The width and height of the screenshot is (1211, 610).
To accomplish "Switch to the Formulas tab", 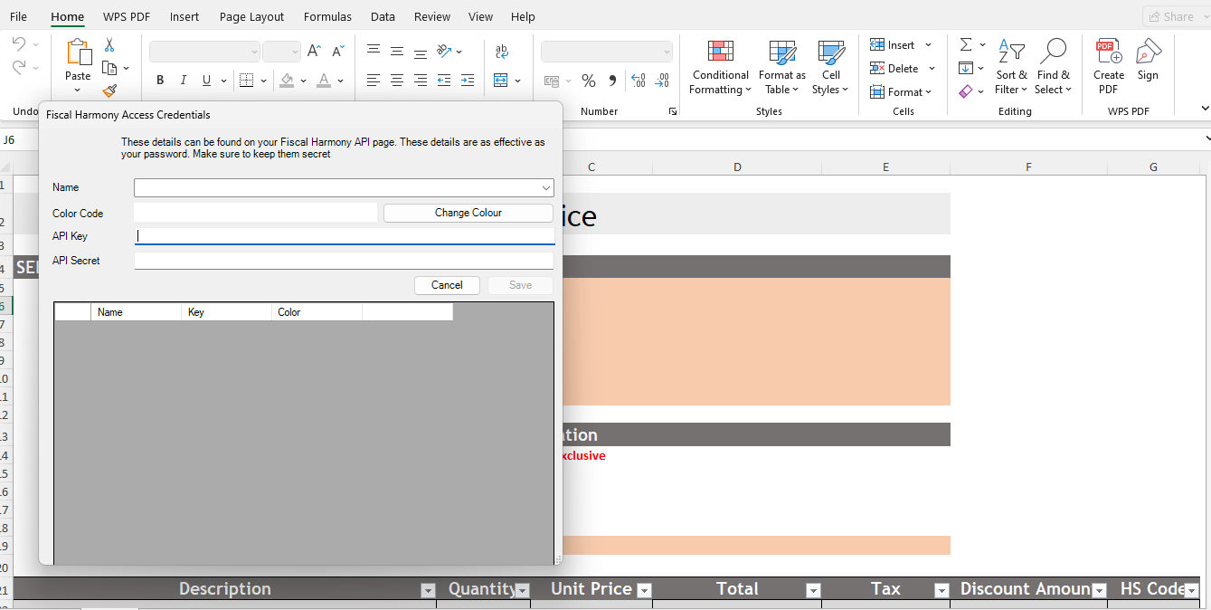I will (x=327, y=16).
